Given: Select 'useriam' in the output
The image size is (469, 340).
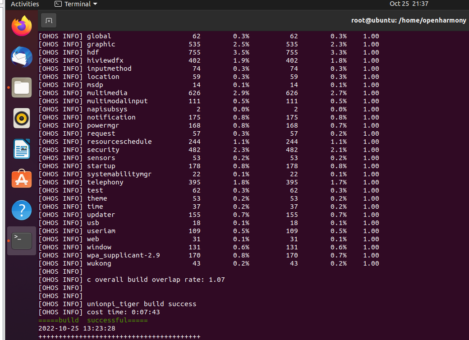Looking at the screenshot, I should [101, 231].
